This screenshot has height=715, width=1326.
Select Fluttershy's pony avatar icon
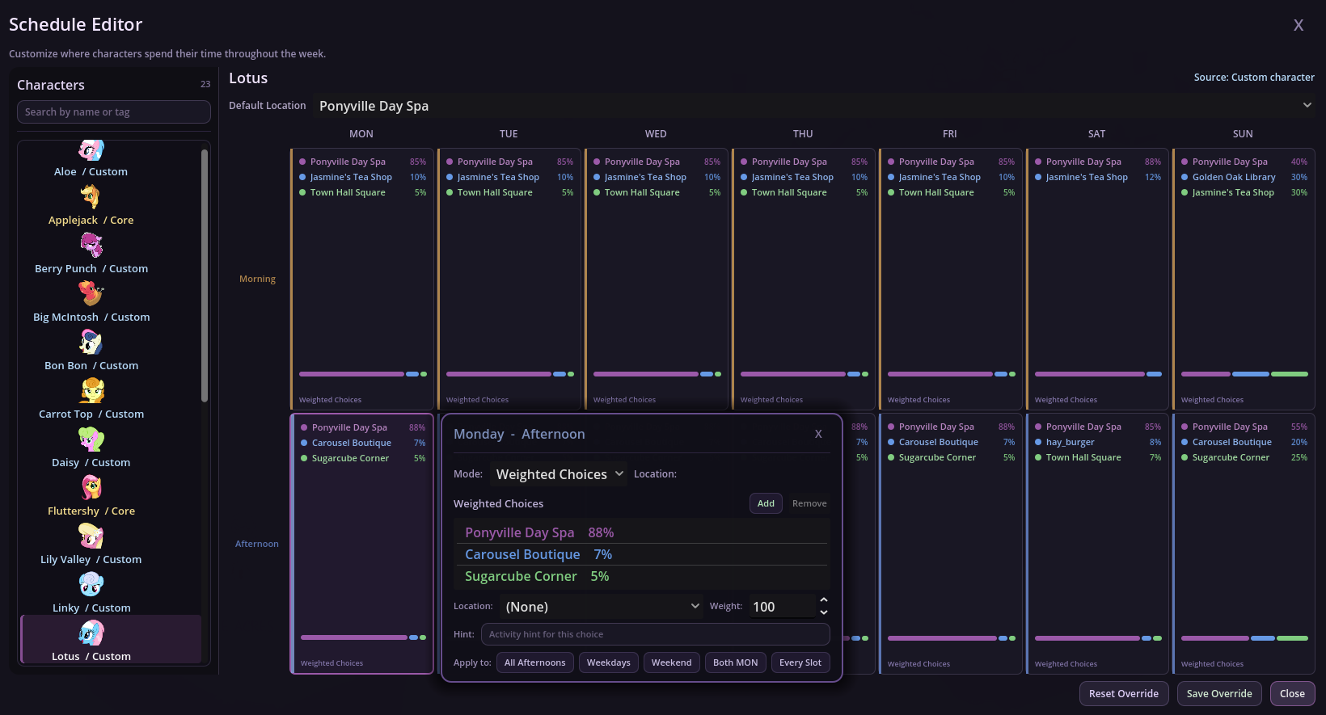click(91, 487)
